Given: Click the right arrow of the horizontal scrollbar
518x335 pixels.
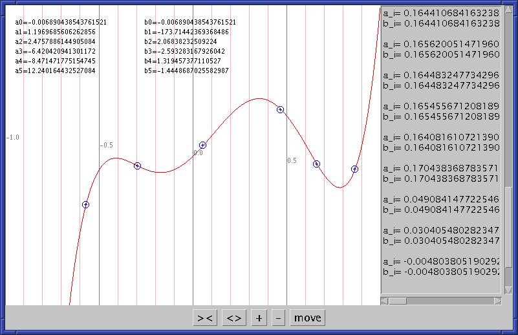Looking at the screenshot, I should 498,301.
